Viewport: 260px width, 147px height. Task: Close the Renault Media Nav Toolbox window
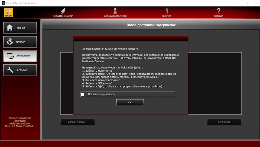click(256, 3)
